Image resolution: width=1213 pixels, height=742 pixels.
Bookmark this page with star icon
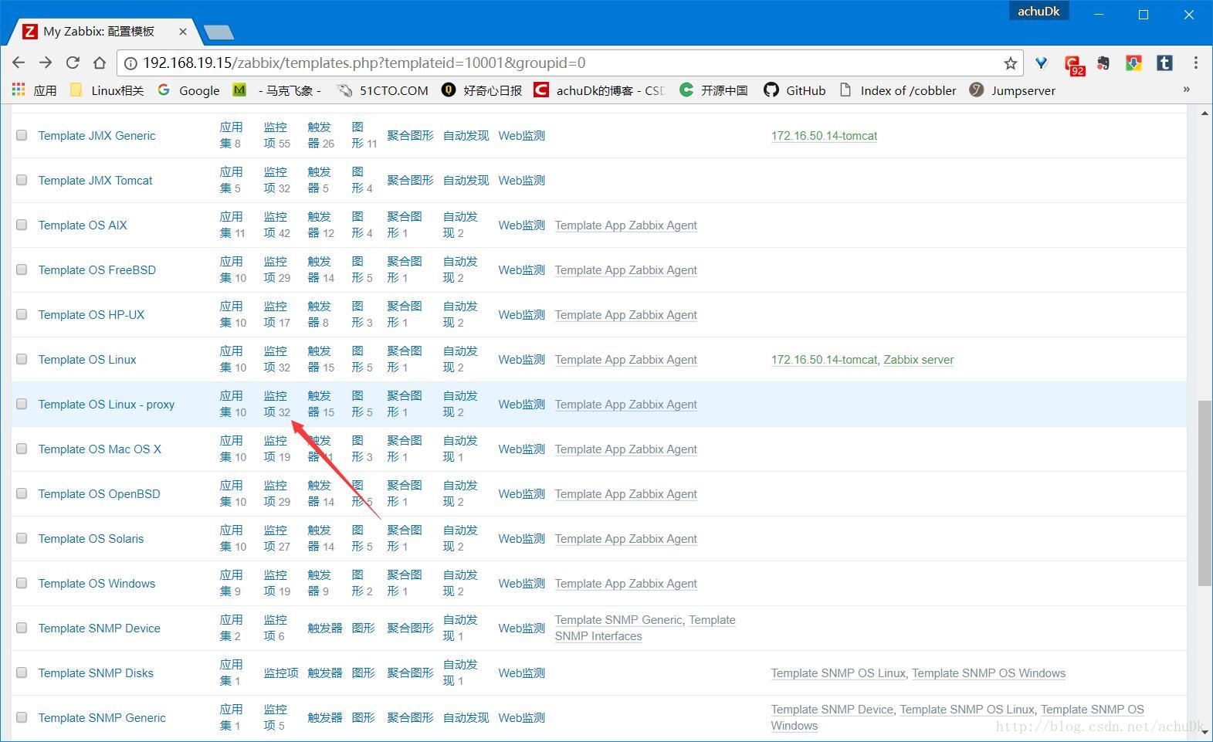pyautogui.click(x=1010, y=63)
